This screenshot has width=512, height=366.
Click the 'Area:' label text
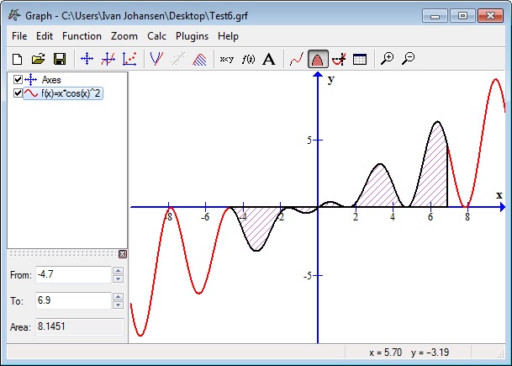coord(20,327)
